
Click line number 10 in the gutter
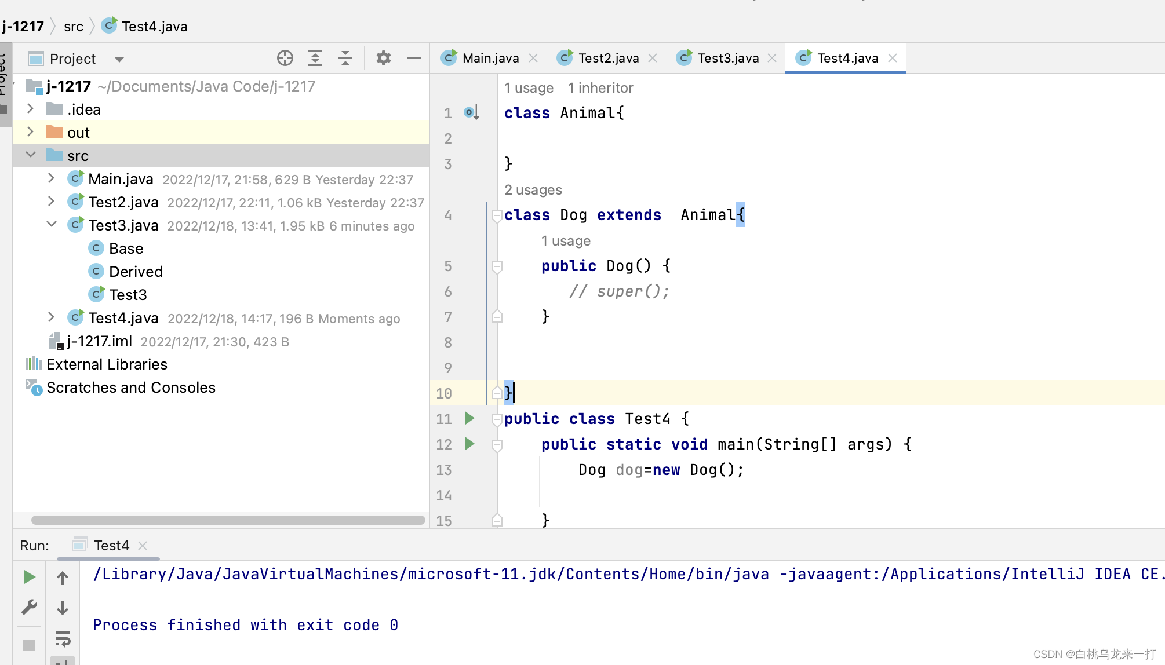click(444, 393)
